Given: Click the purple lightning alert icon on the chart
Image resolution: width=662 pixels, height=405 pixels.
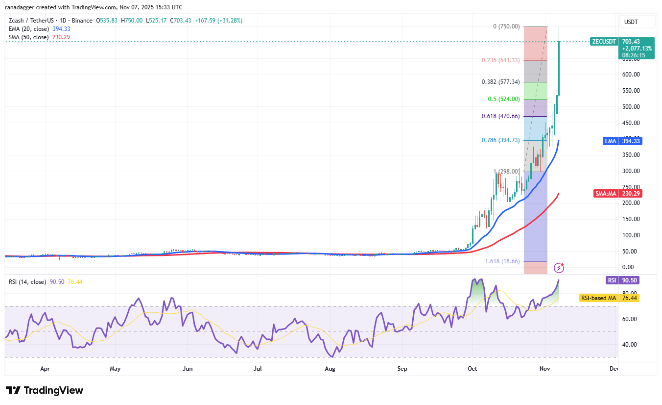Looking at the screenshot, I should 558,267.
